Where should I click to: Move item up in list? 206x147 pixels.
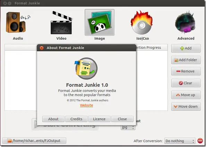[186, 95]
